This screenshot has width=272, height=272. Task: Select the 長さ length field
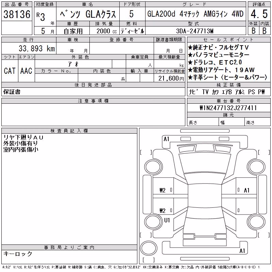[x=203, y=122]
